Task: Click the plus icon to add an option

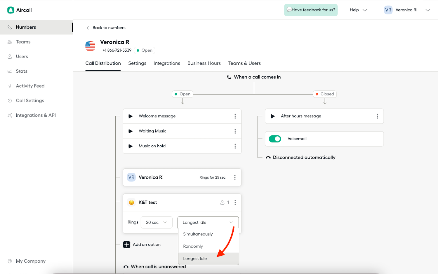Action: point(127,245)
